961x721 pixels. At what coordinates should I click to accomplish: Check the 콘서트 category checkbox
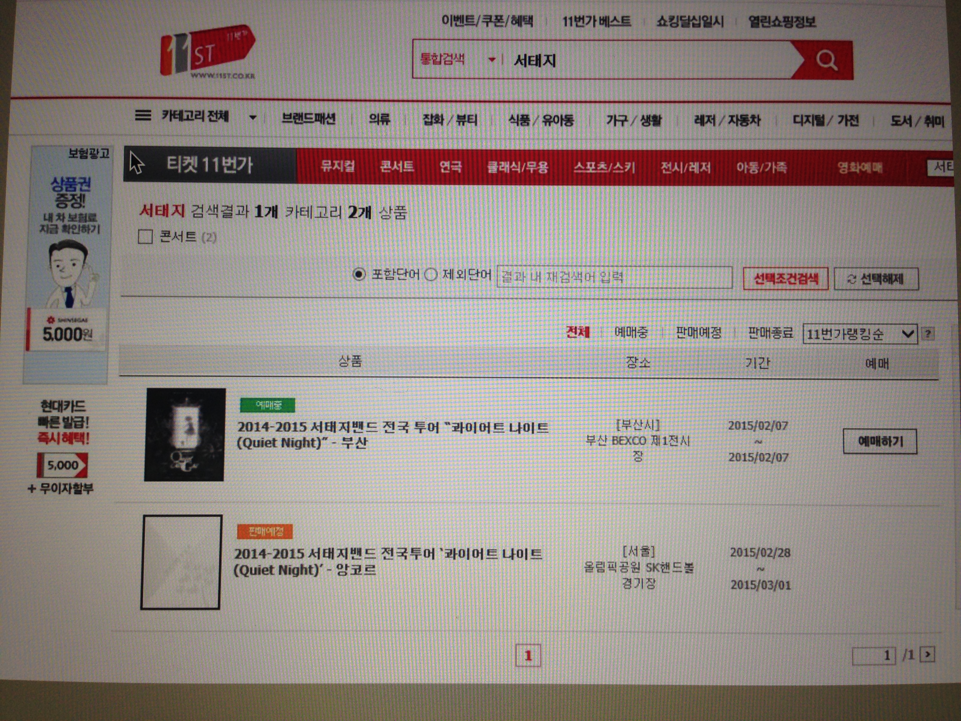[145, 237]
